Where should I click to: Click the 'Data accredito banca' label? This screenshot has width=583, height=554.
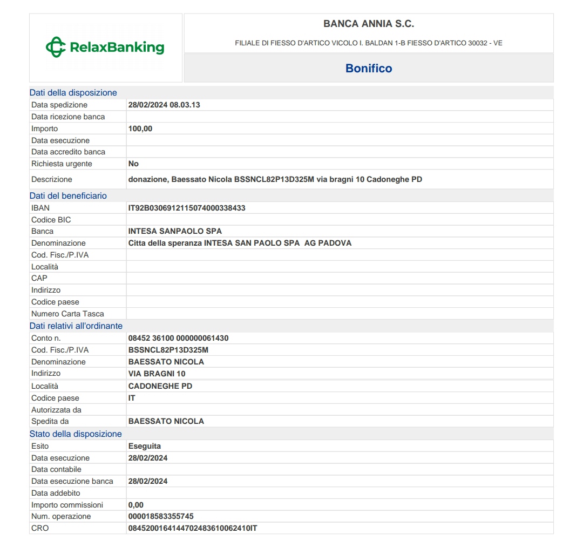(x=68, y=152)
